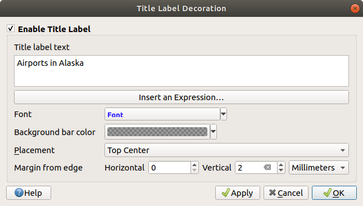363x206 pixels.
Task: Confirm the dialog with OK button
Action: 334,193
